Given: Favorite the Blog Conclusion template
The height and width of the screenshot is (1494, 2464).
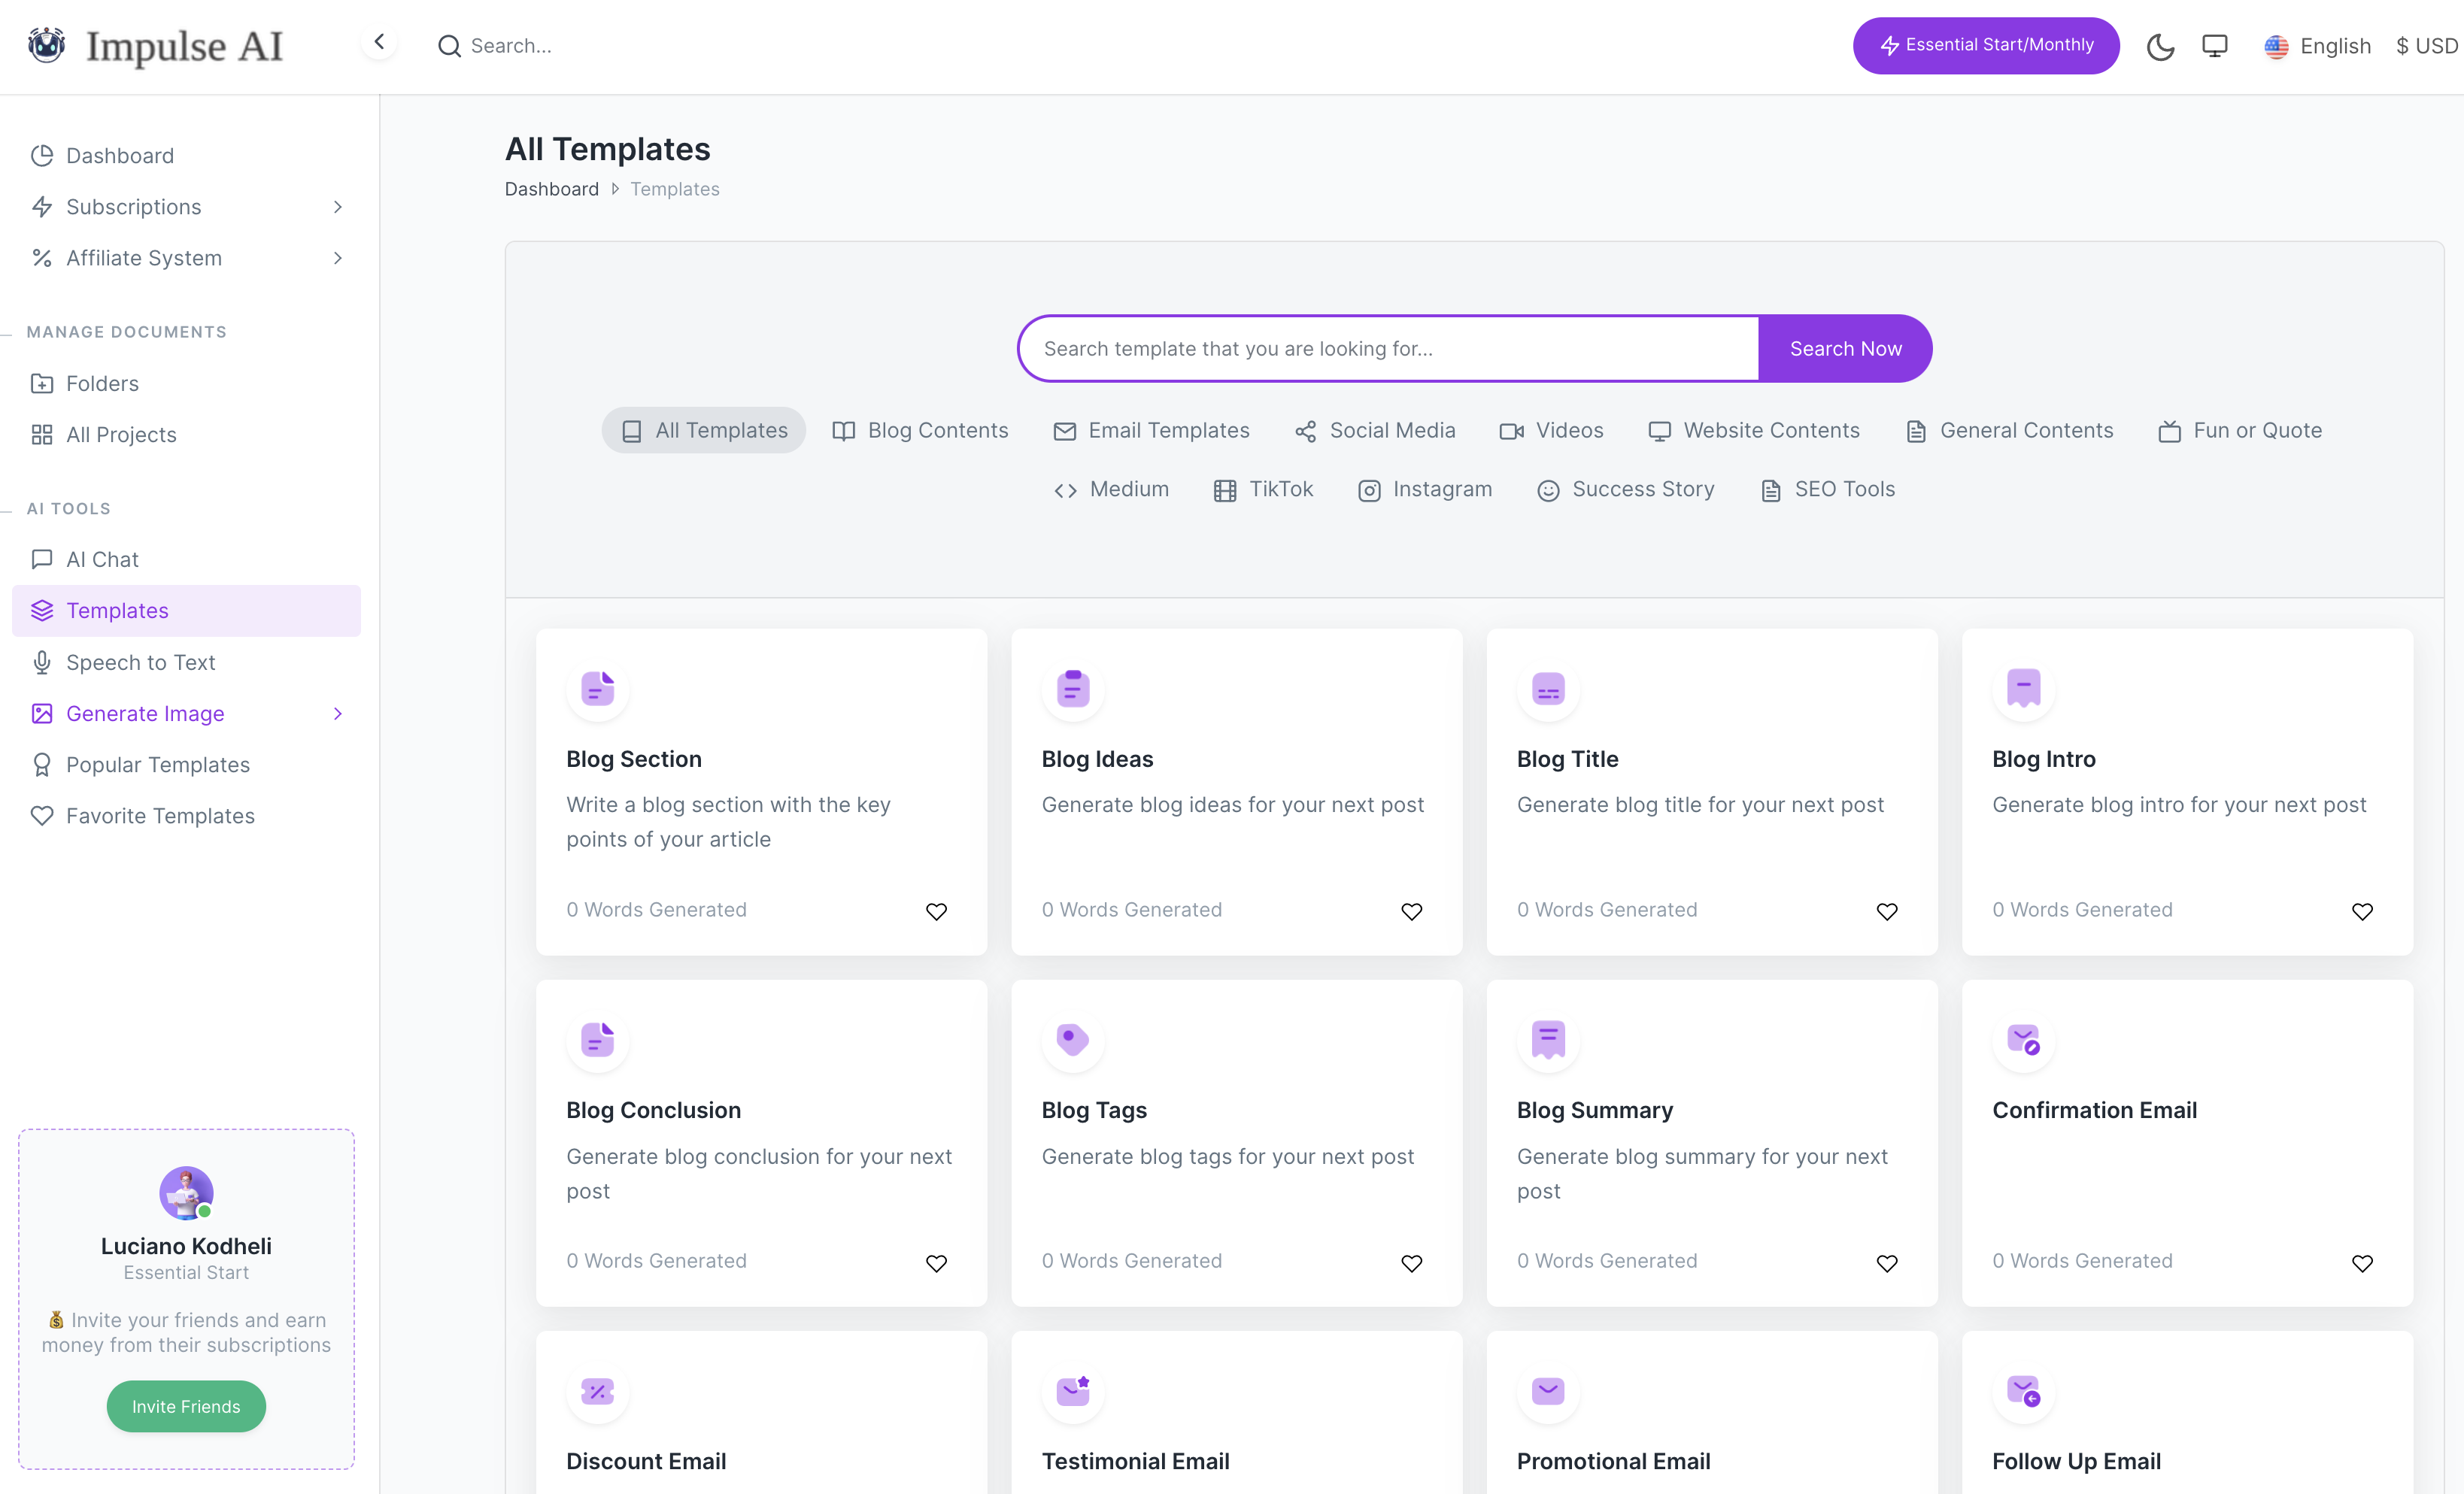Looking at the screenshot, I should (x=936, y=1263).
